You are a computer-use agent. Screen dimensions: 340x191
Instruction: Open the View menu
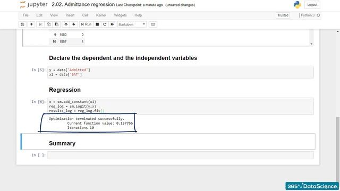(54, 15)
